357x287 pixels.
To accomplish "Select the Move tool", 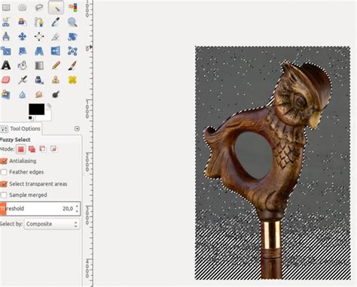I will coord(23,37).
